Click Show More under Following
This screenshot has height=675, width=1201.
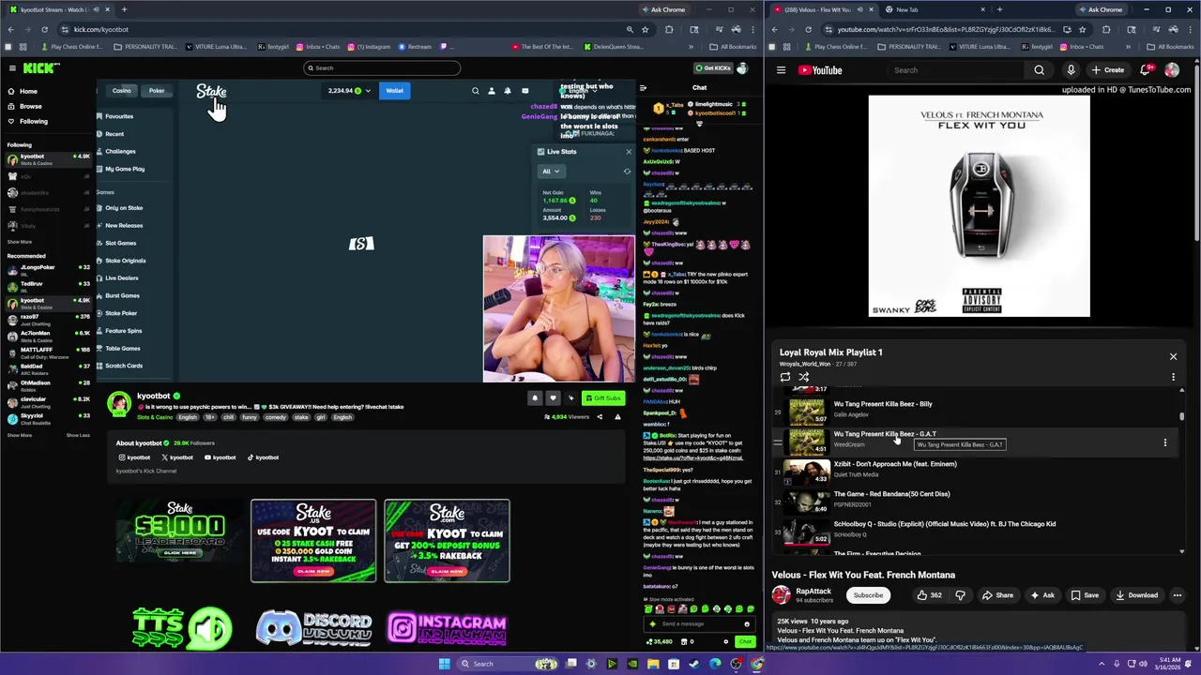tap(20, 242)
